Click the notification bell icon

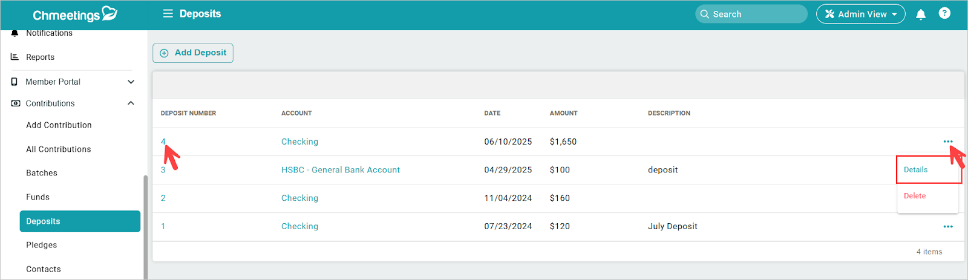tap(920, 15)
